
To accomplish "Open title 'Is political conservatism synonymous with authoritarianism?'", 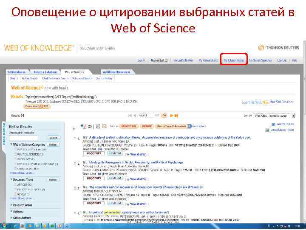I will click(129, 213).
